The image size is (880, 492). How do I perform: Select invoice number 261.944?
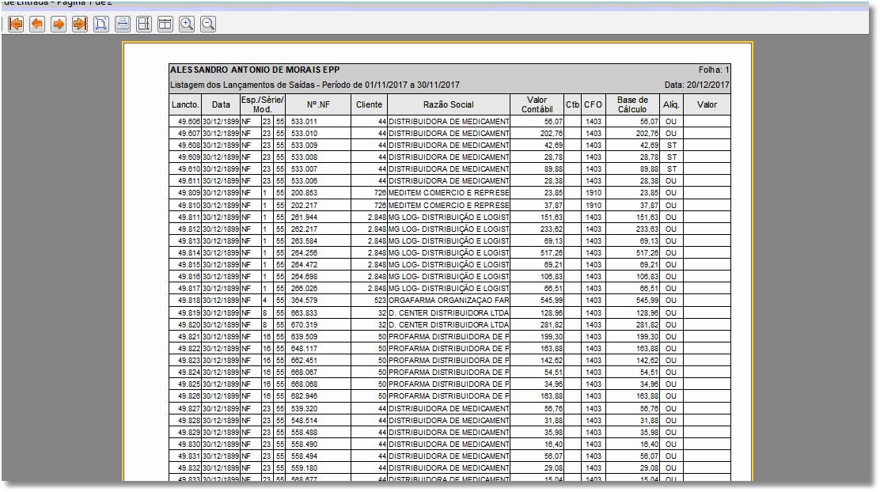[x=304, y=217]
